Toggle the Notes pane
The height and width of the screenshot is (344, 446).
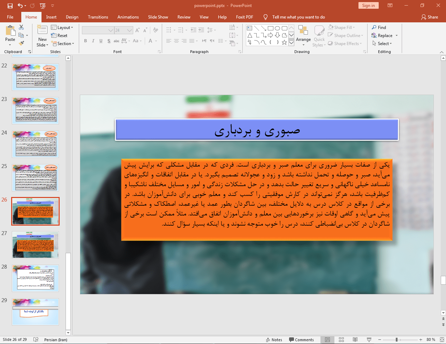point(274,340)
